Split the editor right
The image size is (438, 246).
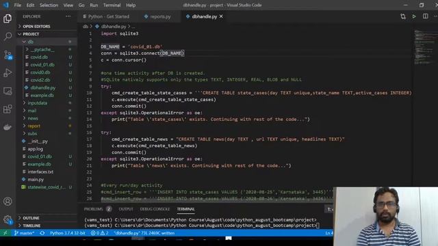coord(425,16)
